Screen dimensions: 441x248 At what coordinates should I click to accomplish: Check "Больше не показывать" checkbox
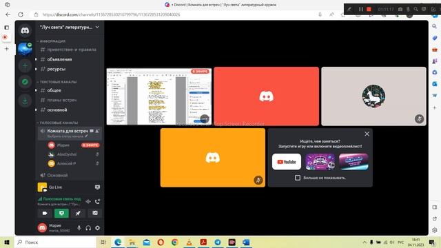[298, 178]
